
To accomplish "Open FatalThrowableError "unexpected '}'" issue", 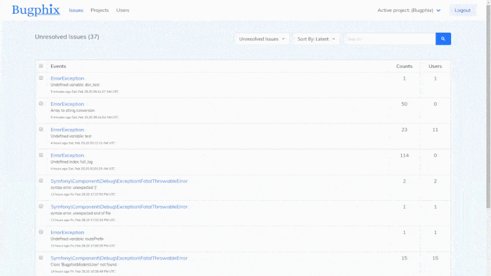I will click(x=119, y=181).
